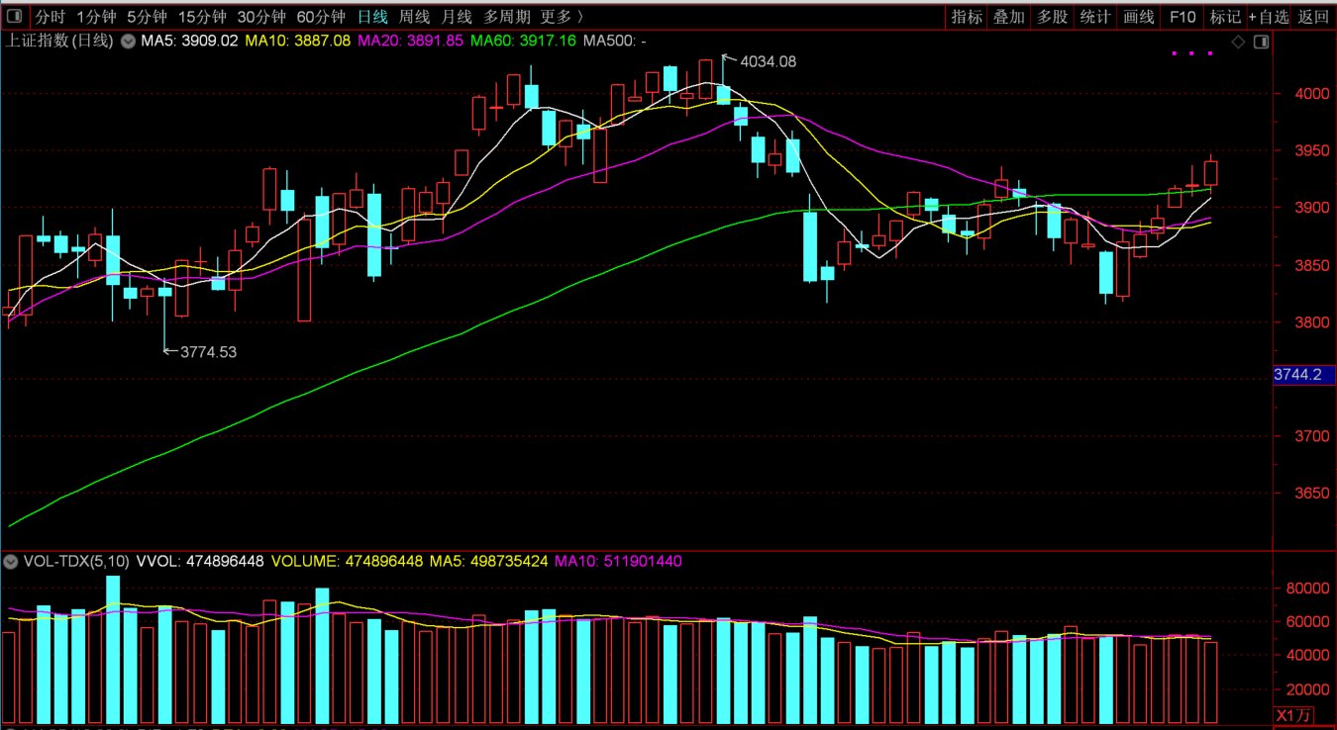The width and height of the screenshot is (1337, 730).
Task: Switch to the 分时 time-sharing tab
Action: coord(51,17)
